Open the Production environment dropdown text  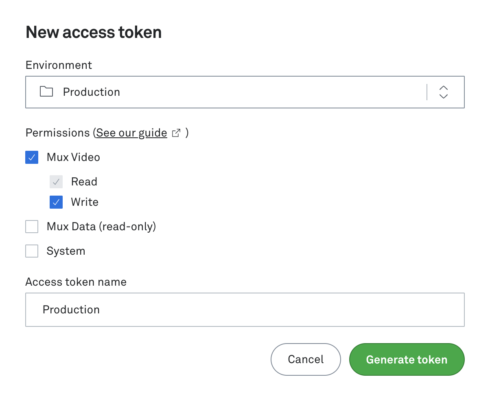click(92, 92)
